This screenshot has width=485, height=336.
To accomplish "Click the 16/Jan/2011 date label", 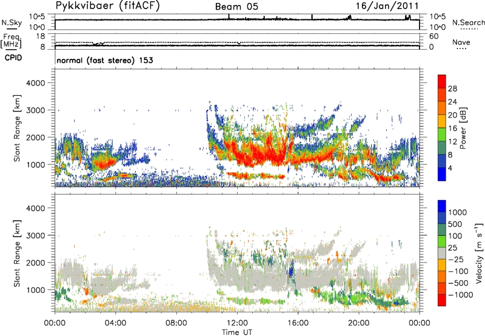I will coord(387,6).
